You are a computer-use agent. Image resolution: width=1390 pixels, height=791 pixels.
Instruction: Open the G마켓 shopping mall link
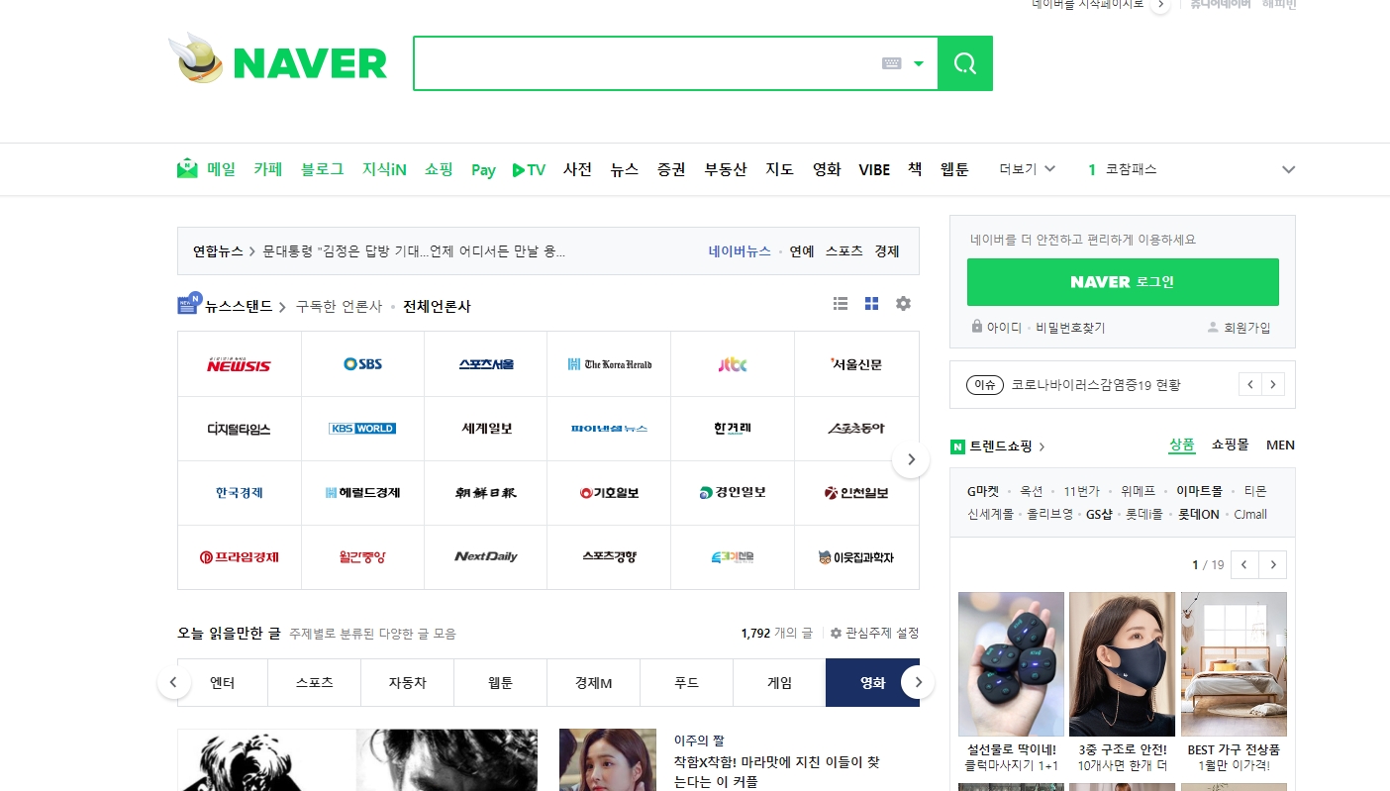point(983,491)
